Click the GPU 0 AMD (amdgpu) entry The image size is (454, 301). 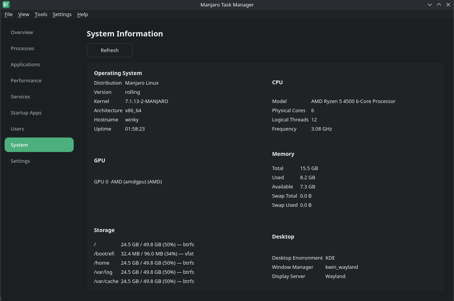(128, 182)
